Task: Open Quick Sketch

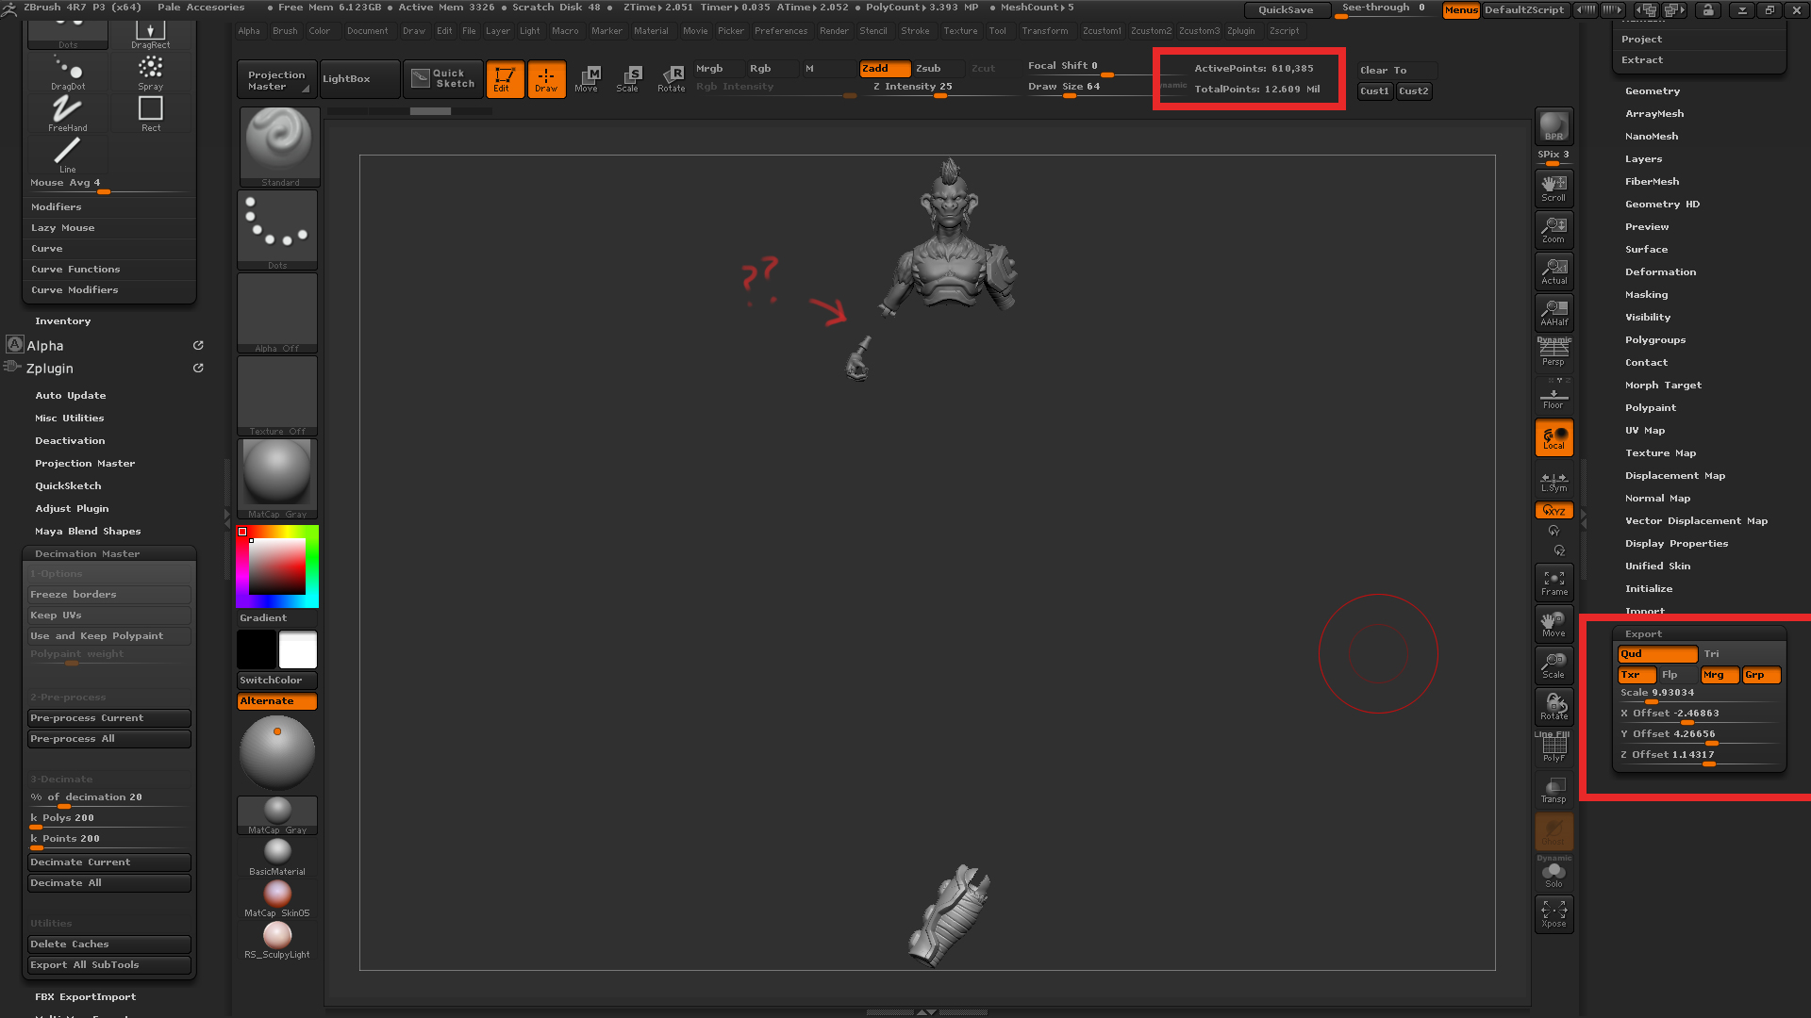Action: 443,79
